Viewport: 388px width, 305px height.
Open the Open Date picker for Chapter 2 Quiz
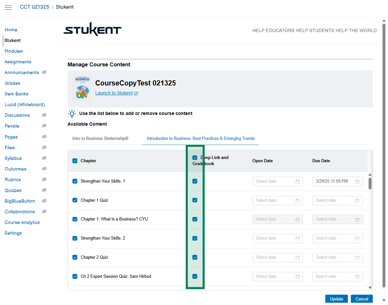pyautogui.click(x=277, y=257)
